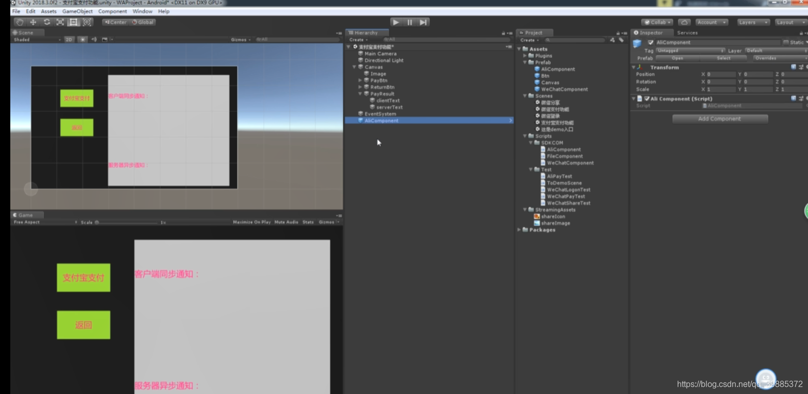Open Create menu in Project panel
Image resolution: width=808 pixels, height=394 pixels.
pyautogui.click(x=529, y=40)
